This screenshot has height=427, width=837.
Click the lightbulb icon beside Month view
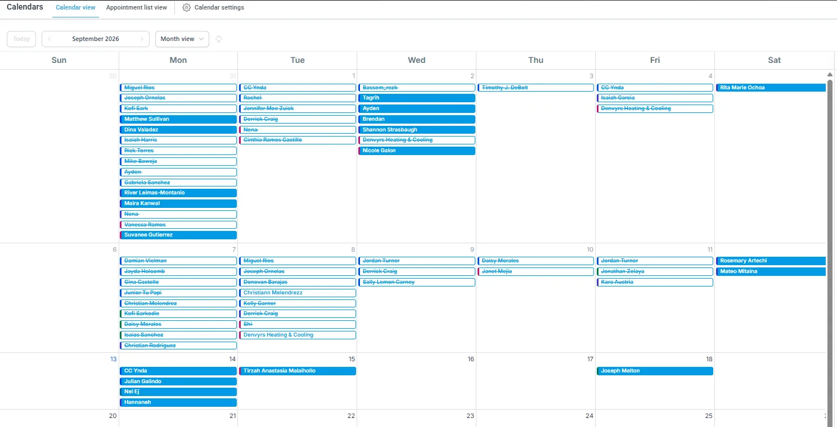(x=219, y=39)
